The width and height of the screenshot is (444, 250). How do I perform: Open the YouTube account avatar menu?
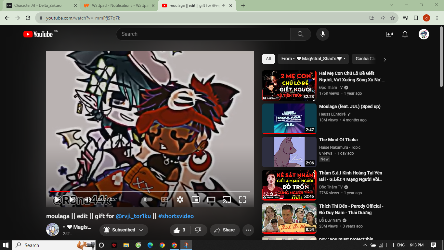click(x=424, y=34)
